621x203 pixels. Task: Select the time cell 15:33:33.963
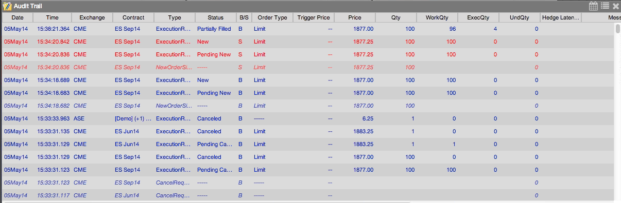click(54, 118)
